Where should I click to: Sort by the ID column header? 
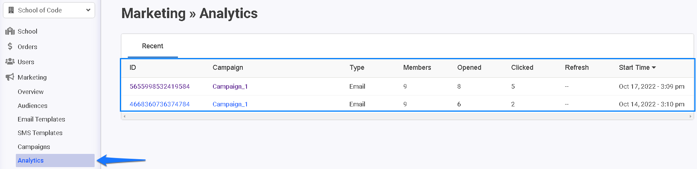click(133, 68)
